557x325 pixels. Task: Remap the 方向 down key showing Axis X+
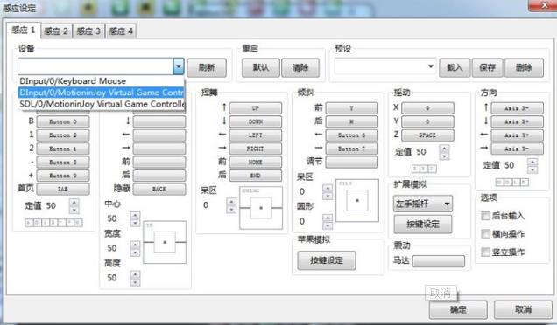[x=518, y=121]
